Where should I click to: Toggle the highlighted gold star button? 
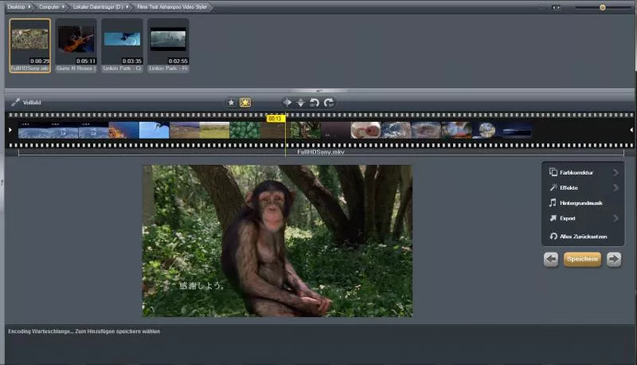[x=245, y=103]
